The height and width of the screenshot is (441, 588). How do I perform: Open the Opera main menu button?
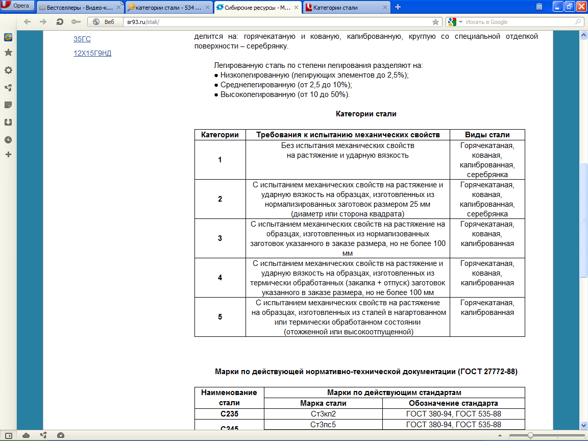17,6
